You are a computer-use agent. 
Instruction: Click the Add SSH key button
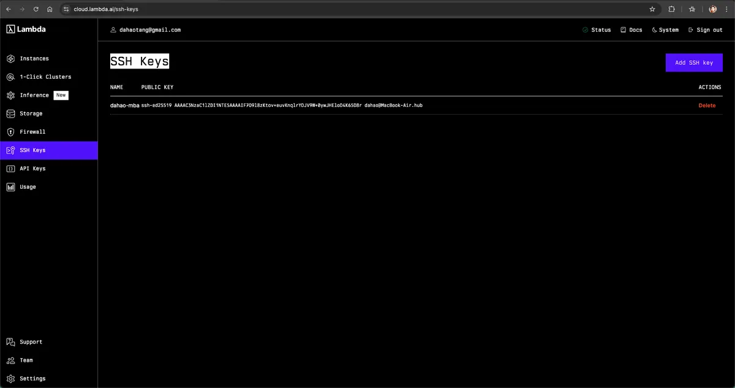click(x=694, y=63)
